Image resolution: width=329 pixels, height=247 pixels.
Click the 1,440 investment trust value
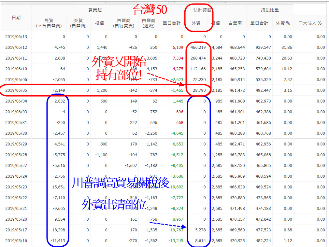point(102,48)
